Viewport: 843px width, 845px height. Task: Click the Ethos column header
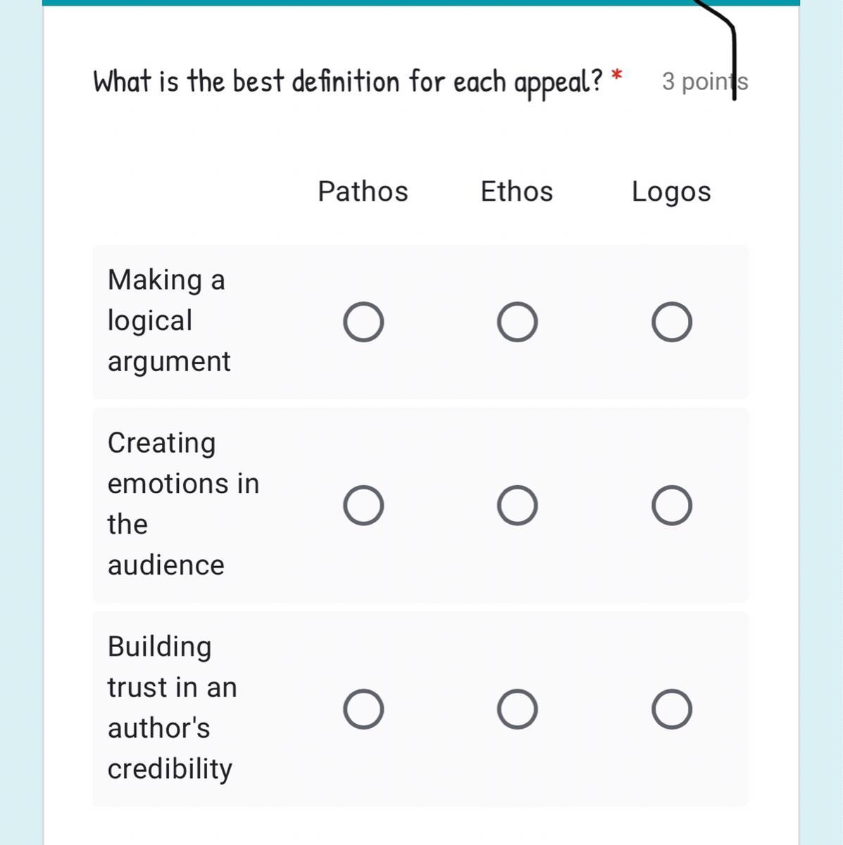[x=517, y=192]
